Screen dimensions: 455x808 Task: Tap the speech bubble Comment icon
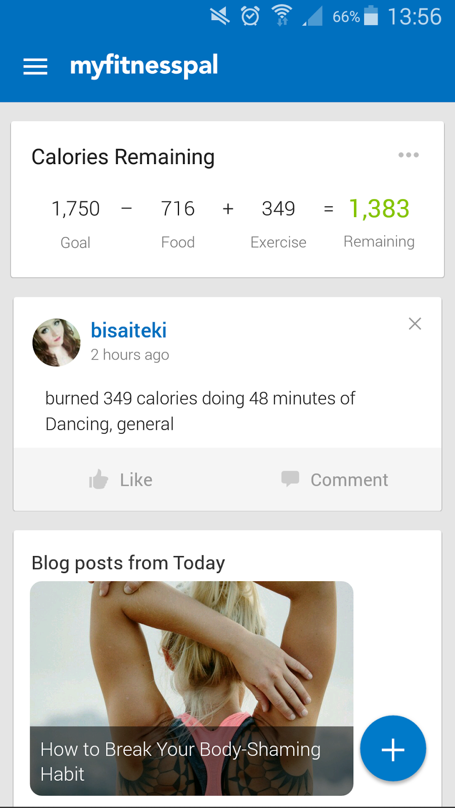pos(290,479)
